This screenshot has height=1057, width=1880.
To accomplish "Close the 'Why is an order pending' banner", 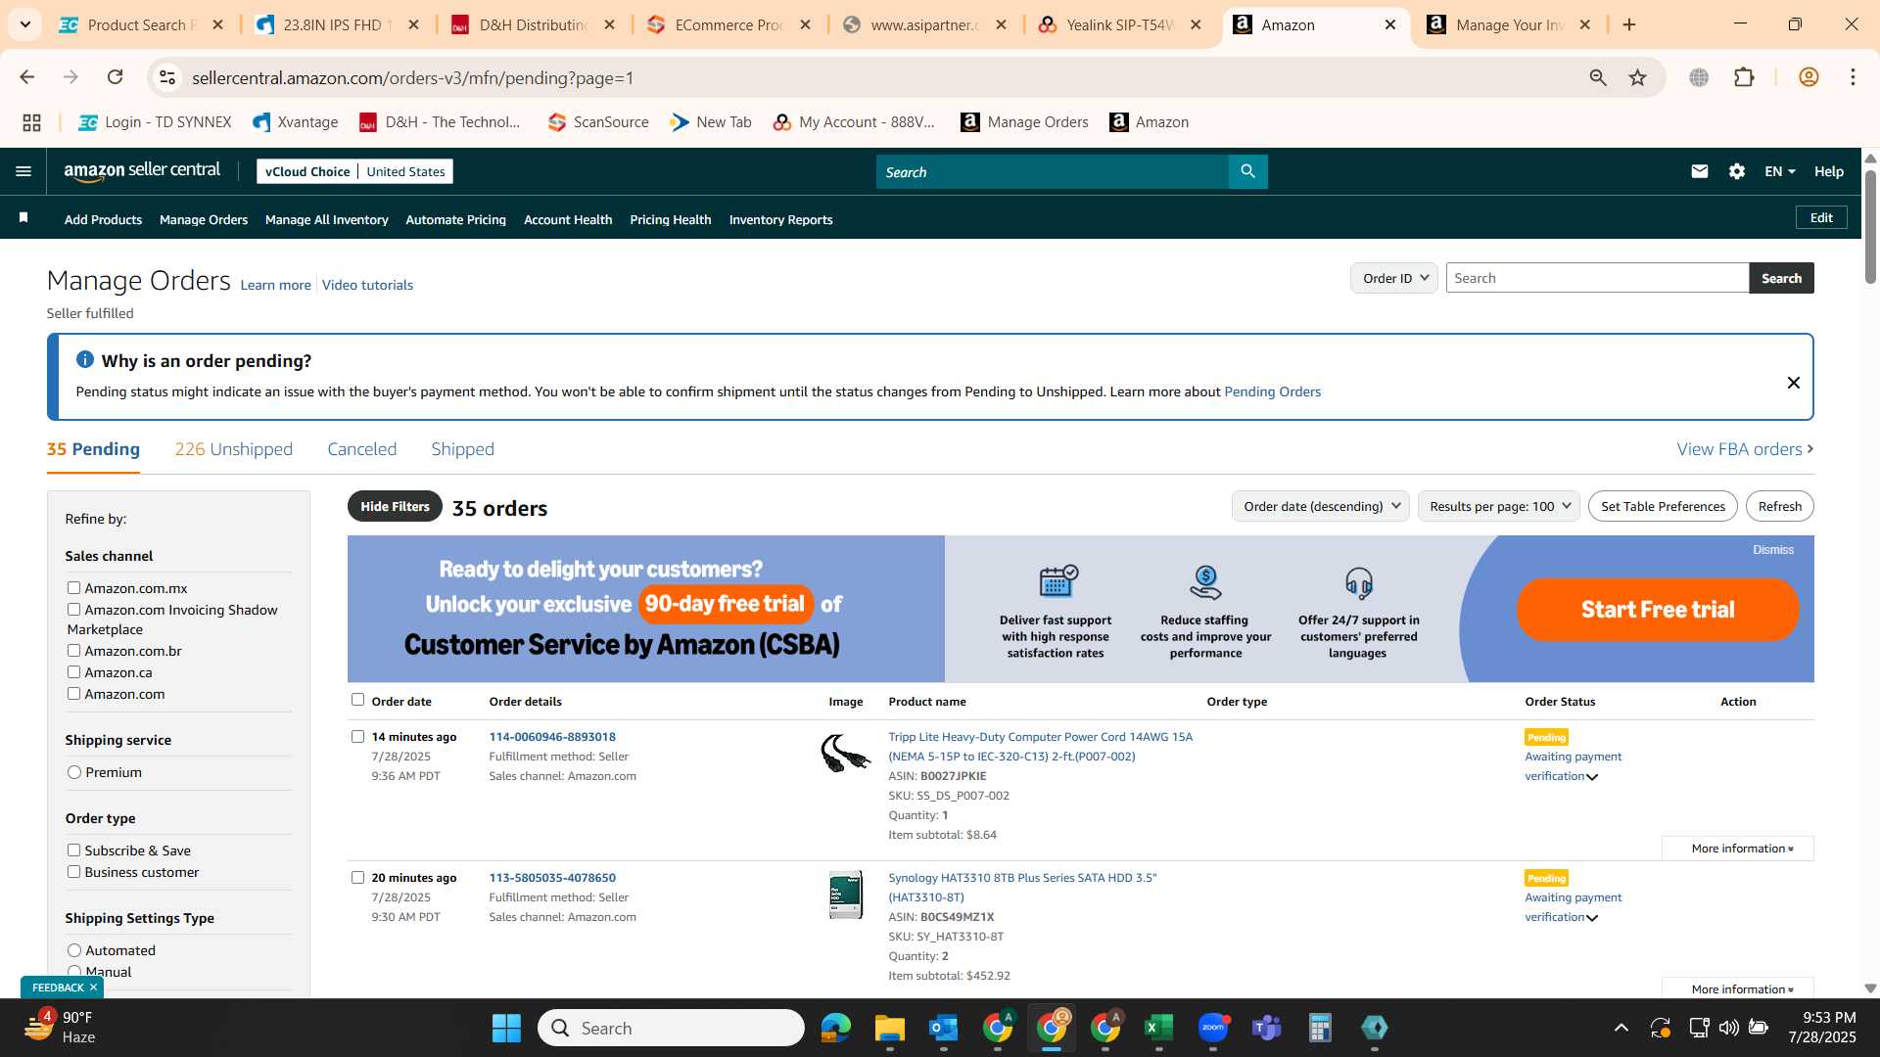I will (x=1793, y=383).
